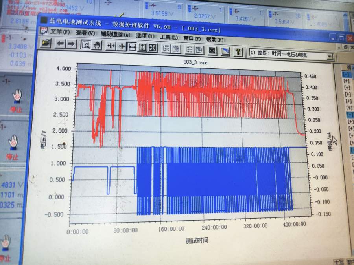Click the left arrow back button
The height and width of the screenshot is (265, 354).
(60, 44)
